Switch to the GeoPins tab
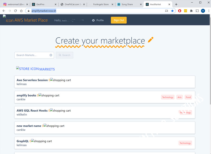This screenshot has height=154, width=211. [44, 4]
